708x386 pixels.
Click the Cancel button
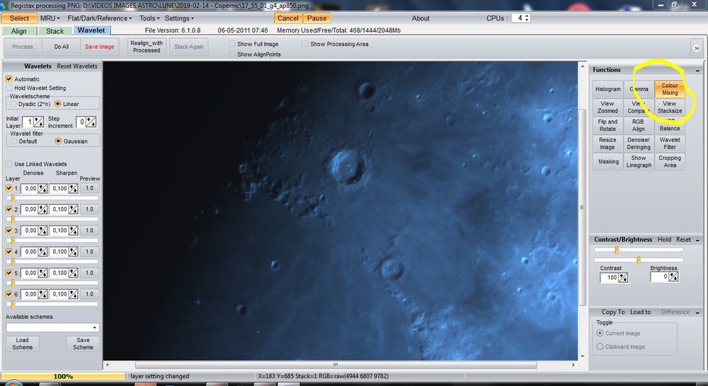pos(287,18)
